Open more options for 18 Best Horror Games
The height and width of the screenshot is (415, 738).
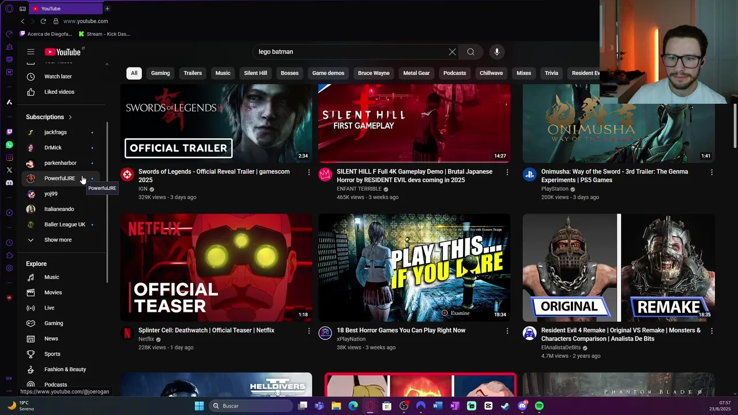pos(507,331)
